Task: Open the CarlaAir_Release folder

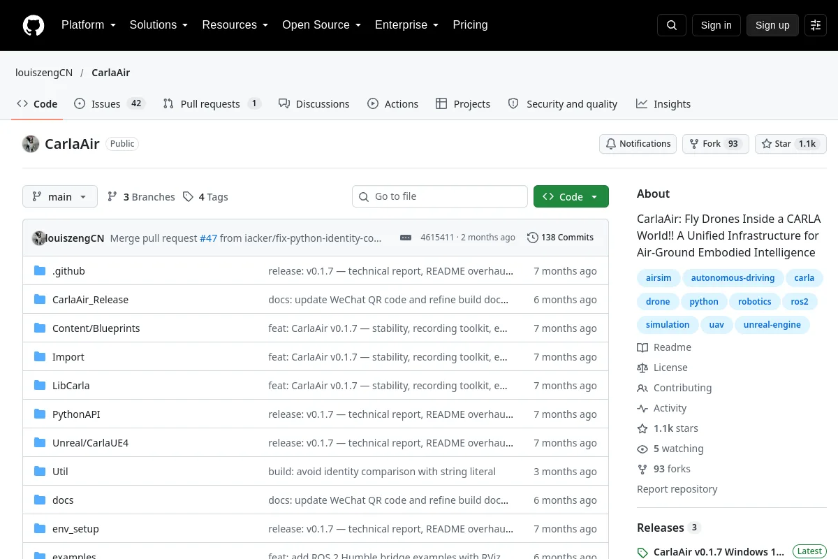Action: 90,300
